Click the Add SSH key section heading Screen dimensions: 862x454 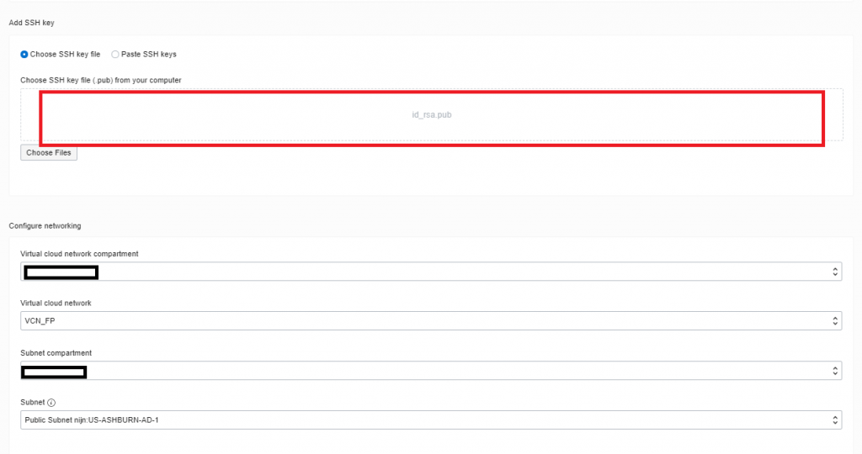(x=31, y=23)
